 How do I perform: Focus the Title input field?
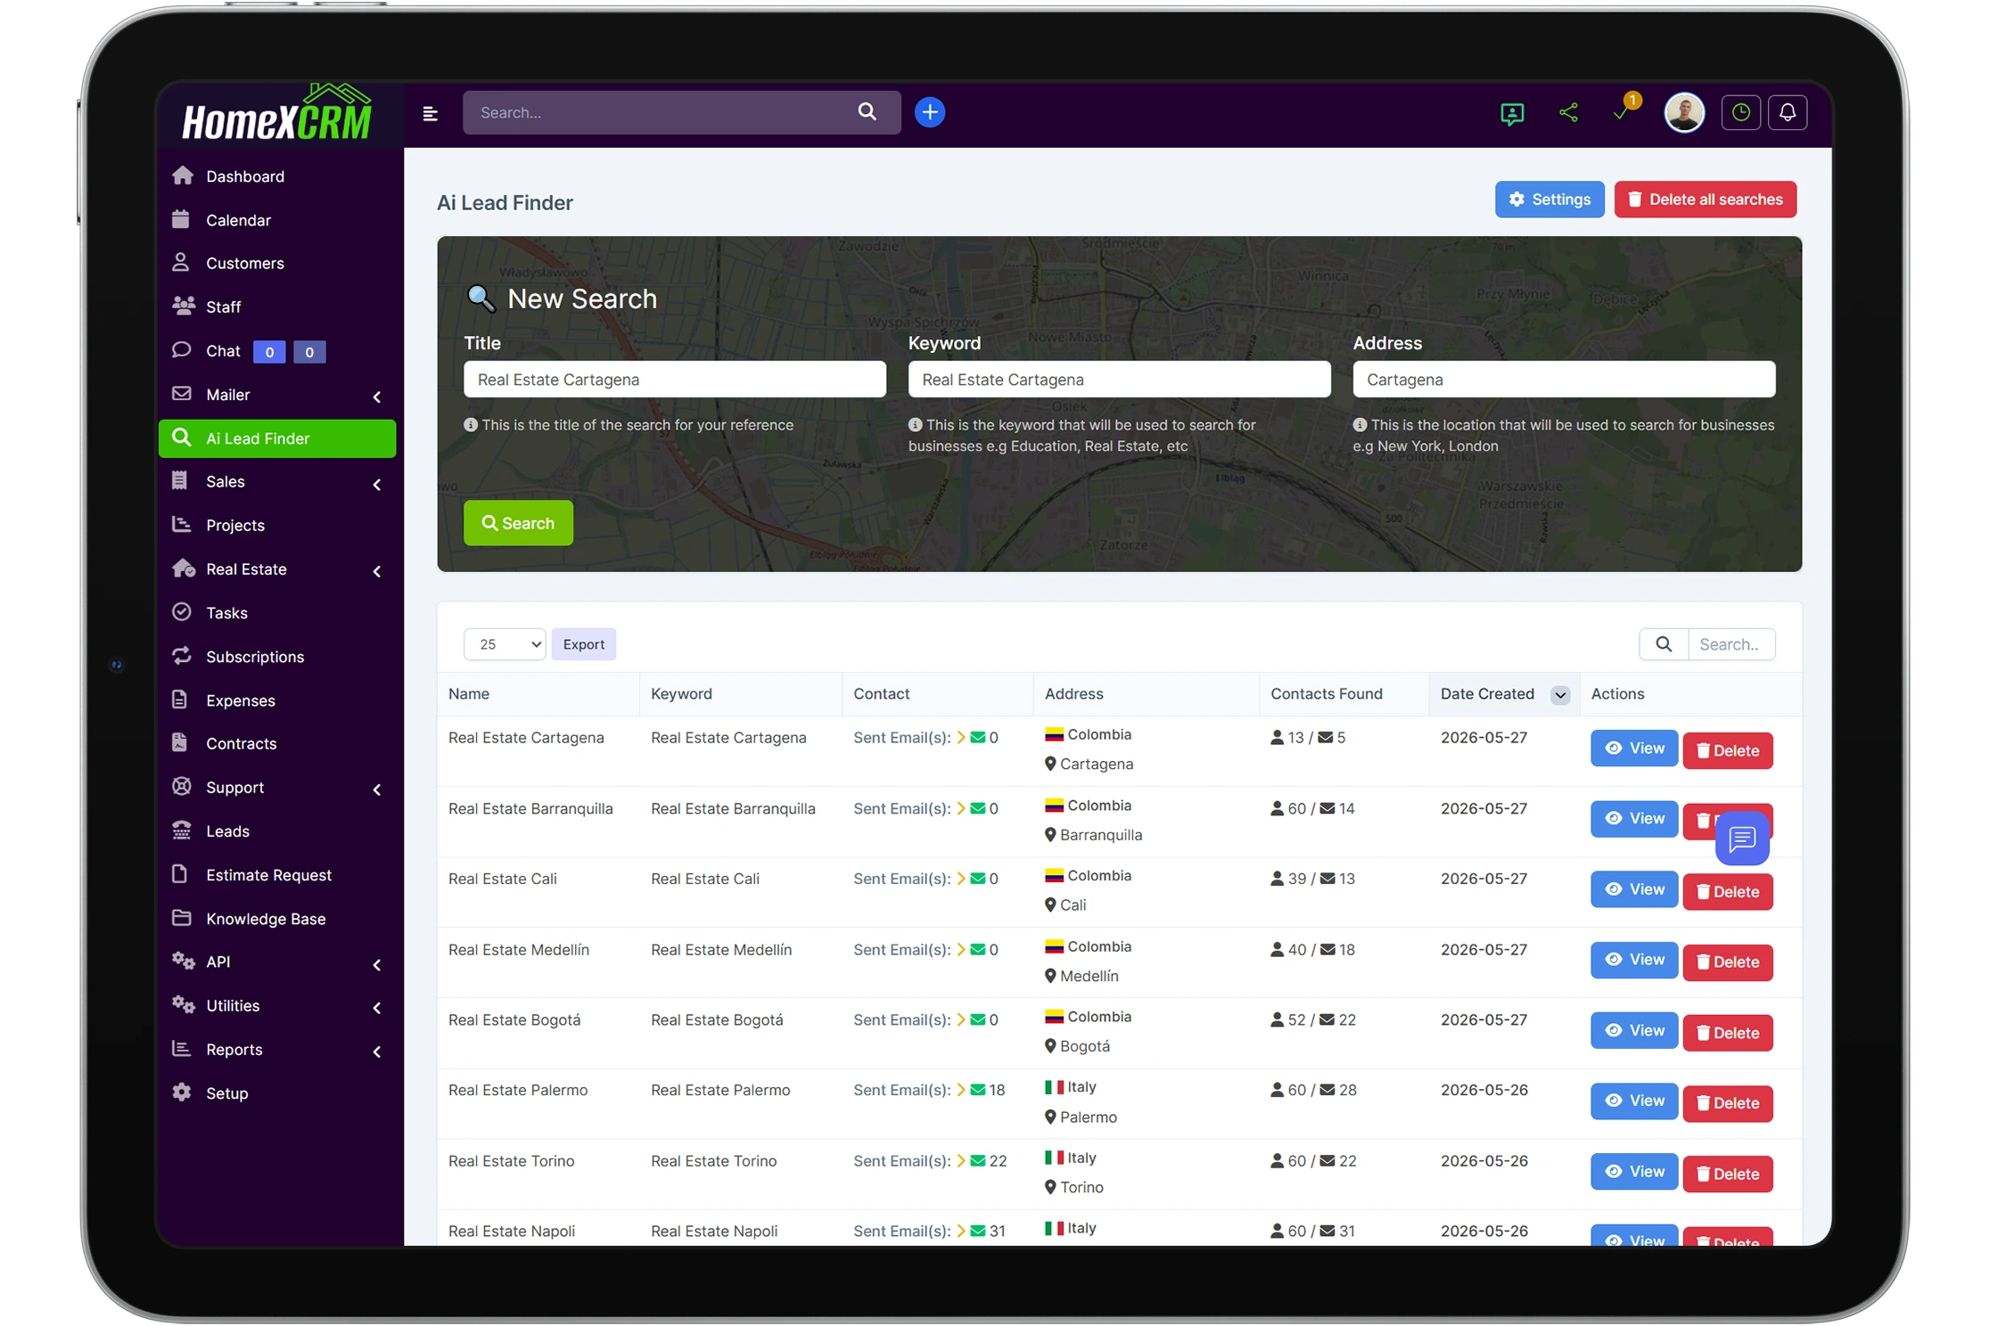(675, 380)
